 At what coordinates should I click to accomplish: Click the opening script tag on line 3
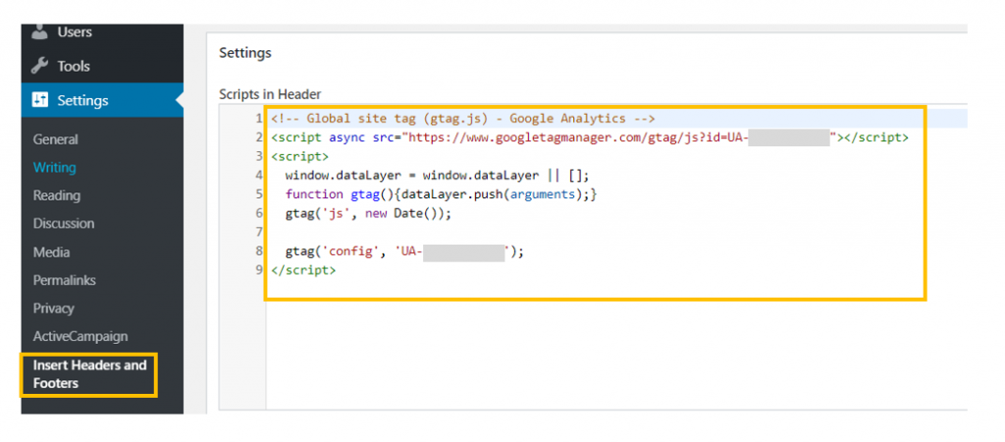coord(299,156)
